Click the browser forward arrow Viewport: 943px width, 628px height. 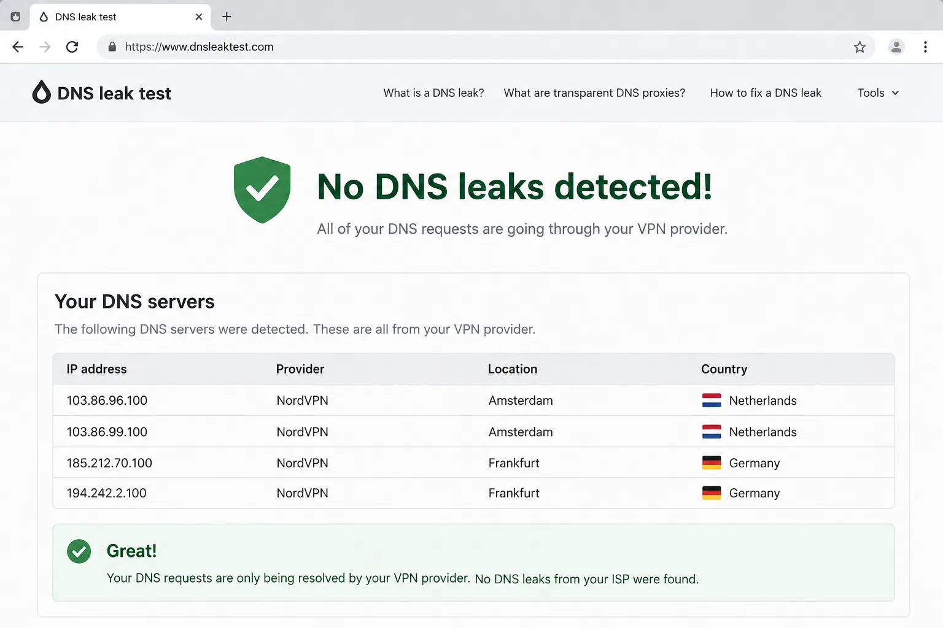[x=45, y=47]
